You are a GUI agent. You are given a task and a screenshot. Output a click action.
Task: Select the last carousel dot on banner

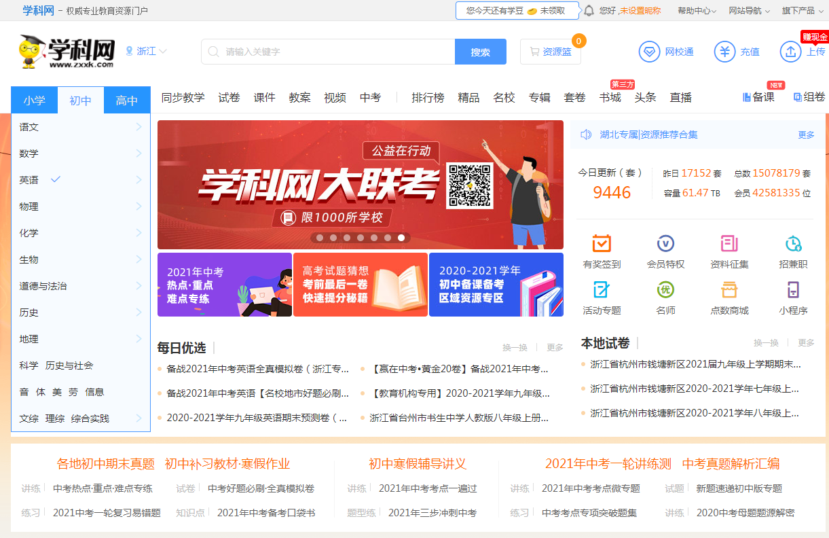click(401, 238)
